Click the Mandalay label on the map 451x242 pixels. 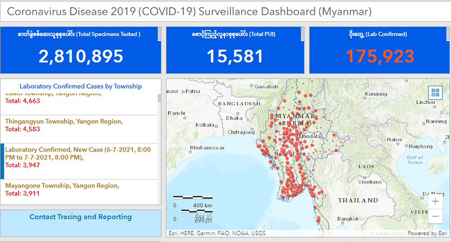(x=310, y=136)
